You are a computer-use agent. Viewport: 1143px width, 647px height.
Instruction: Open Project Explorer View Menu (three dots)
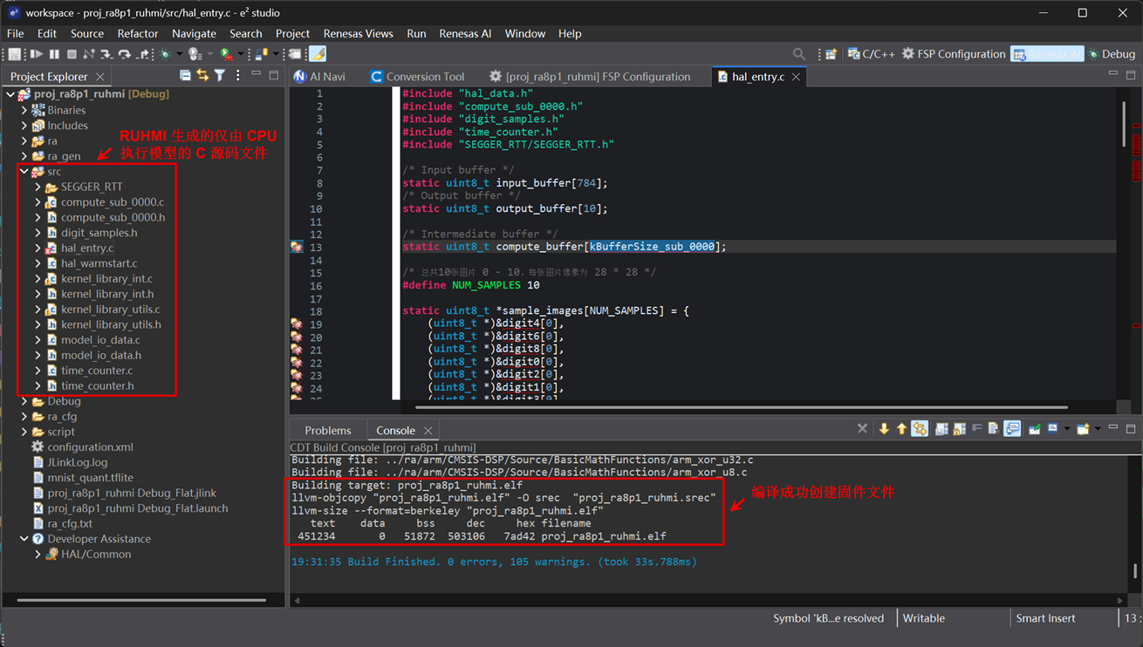(238, 76)
